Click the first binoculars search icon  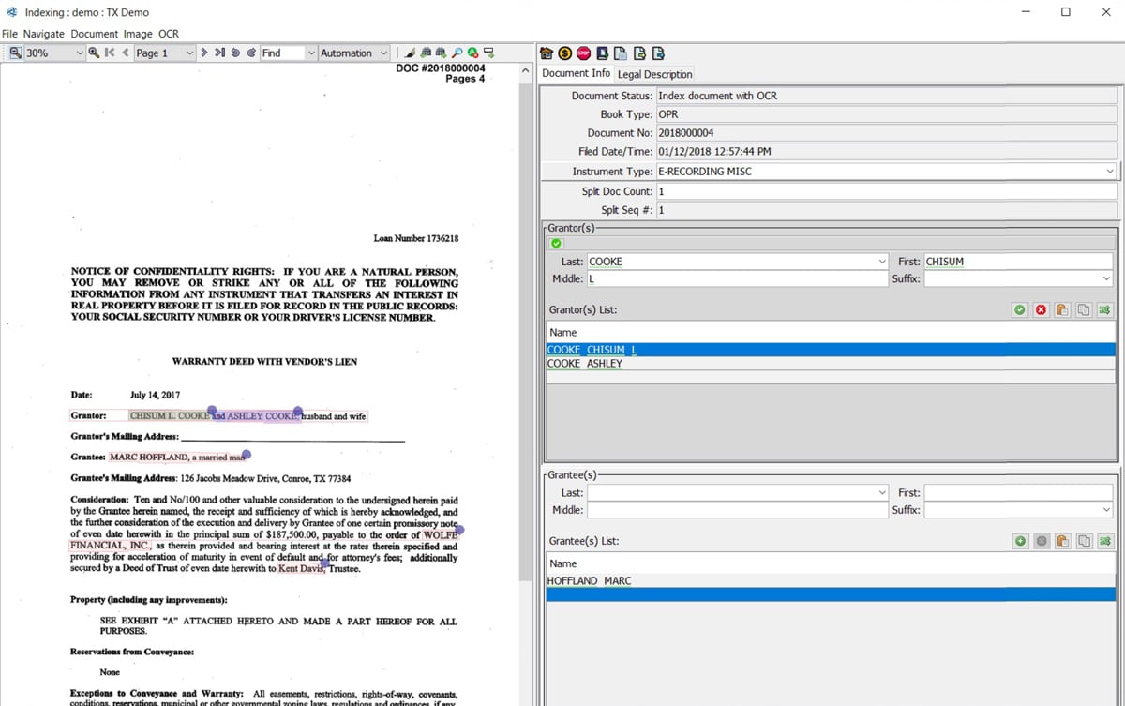pos(426,53)
